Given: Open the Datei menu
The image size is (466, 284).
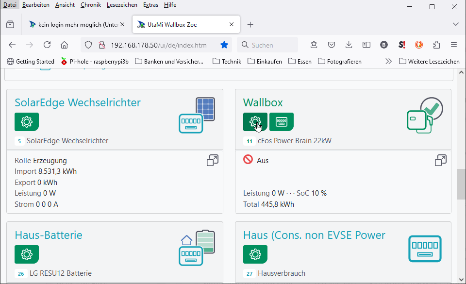Looking at the screenshot, I should 10,5.
